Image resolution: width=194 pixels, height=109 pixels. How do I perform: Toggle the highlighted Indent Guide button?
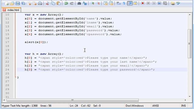[x=130, y=3]
